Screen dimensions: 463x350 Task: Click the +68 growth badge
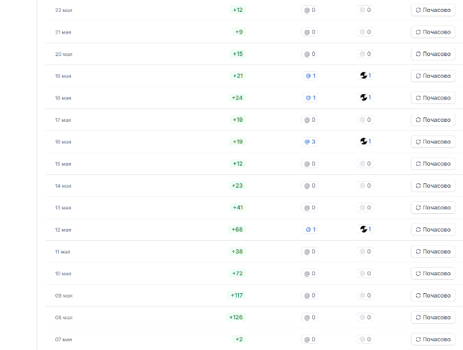238,229
